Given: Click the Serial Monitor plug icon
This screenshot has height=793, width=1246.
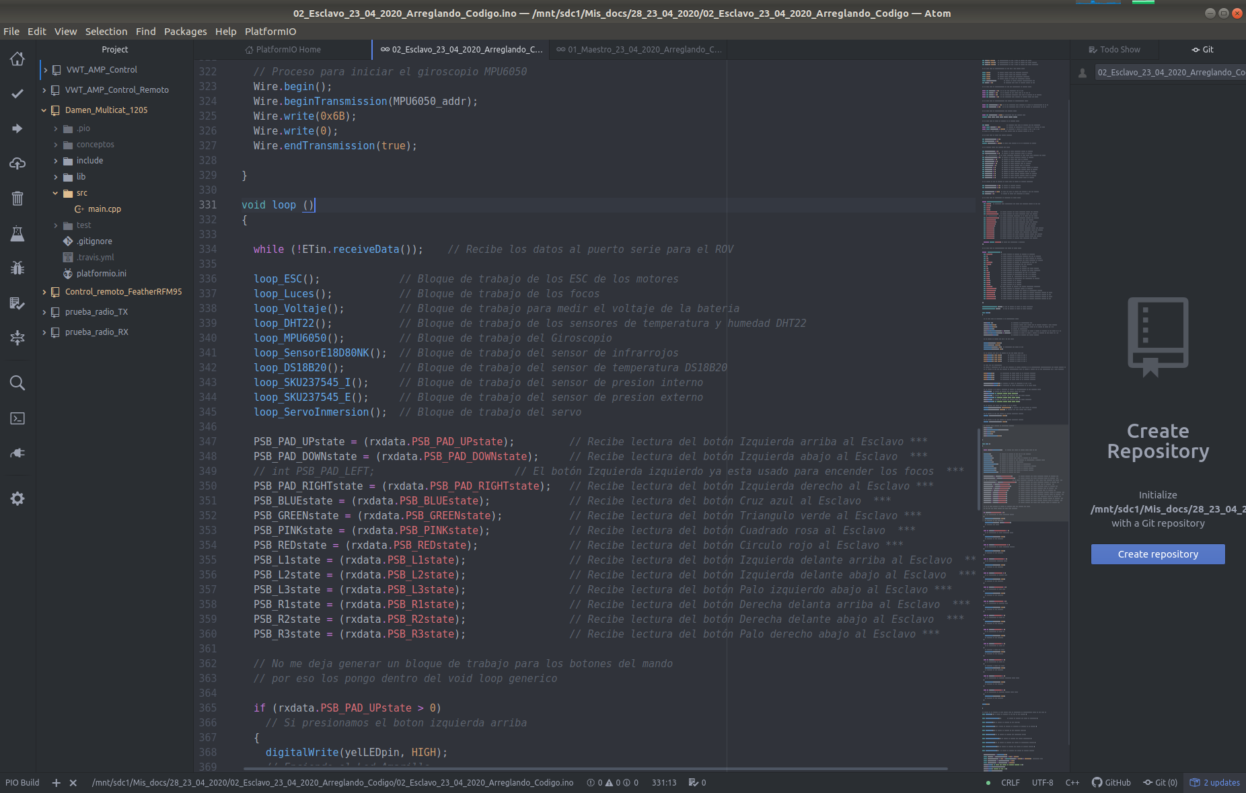Looking at the screenshot, I should 17,453.
